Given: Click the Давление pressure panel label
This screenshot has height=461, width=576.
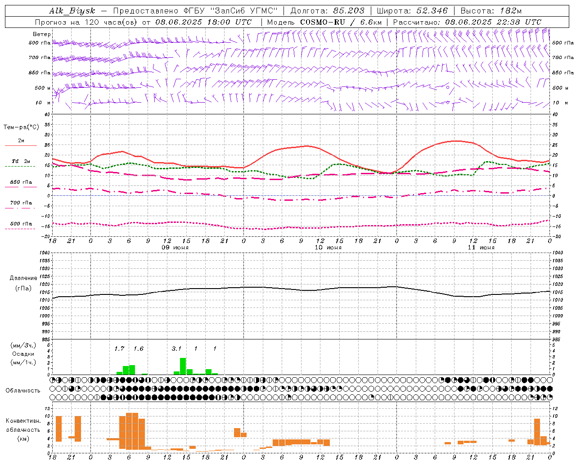Looking at the screenshot, I should click(23, 278).
